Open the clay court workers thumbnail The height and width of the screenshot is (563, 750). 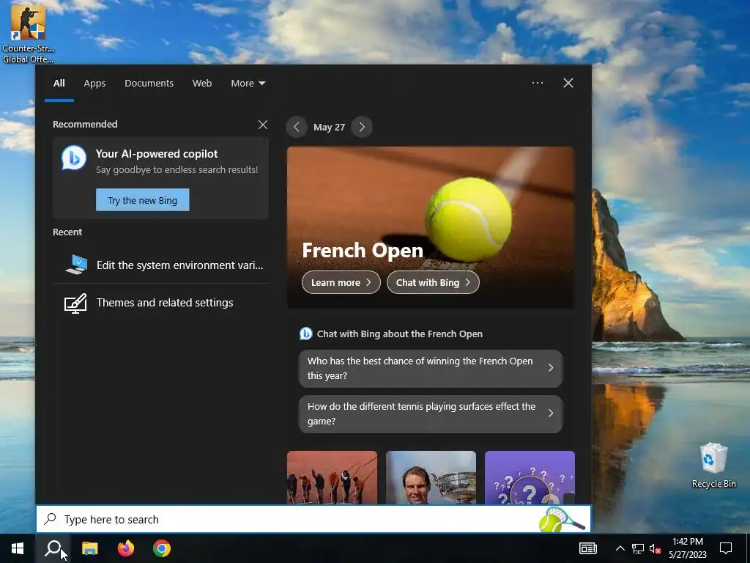(332, 477)
